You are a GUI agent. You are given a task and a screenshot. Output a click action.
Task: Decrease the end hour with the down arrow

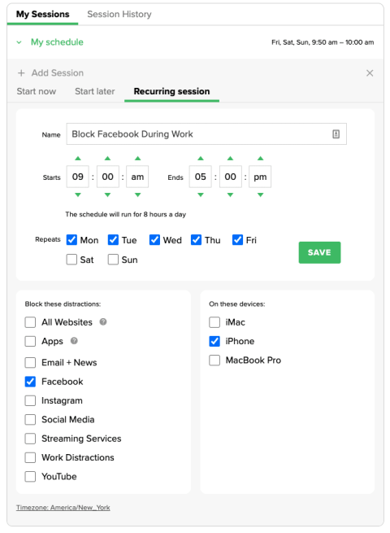coord(200,194)
